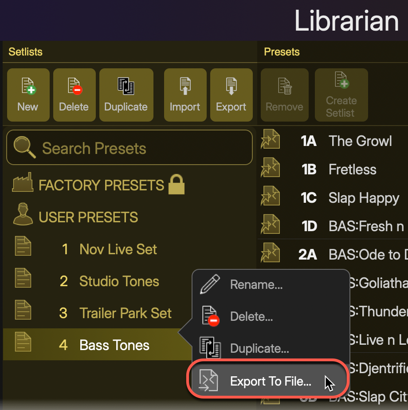The height and width of the screenshot is (410, 408).
Task: Click the Export setlist icon
Action: click(x=231, y=87)
